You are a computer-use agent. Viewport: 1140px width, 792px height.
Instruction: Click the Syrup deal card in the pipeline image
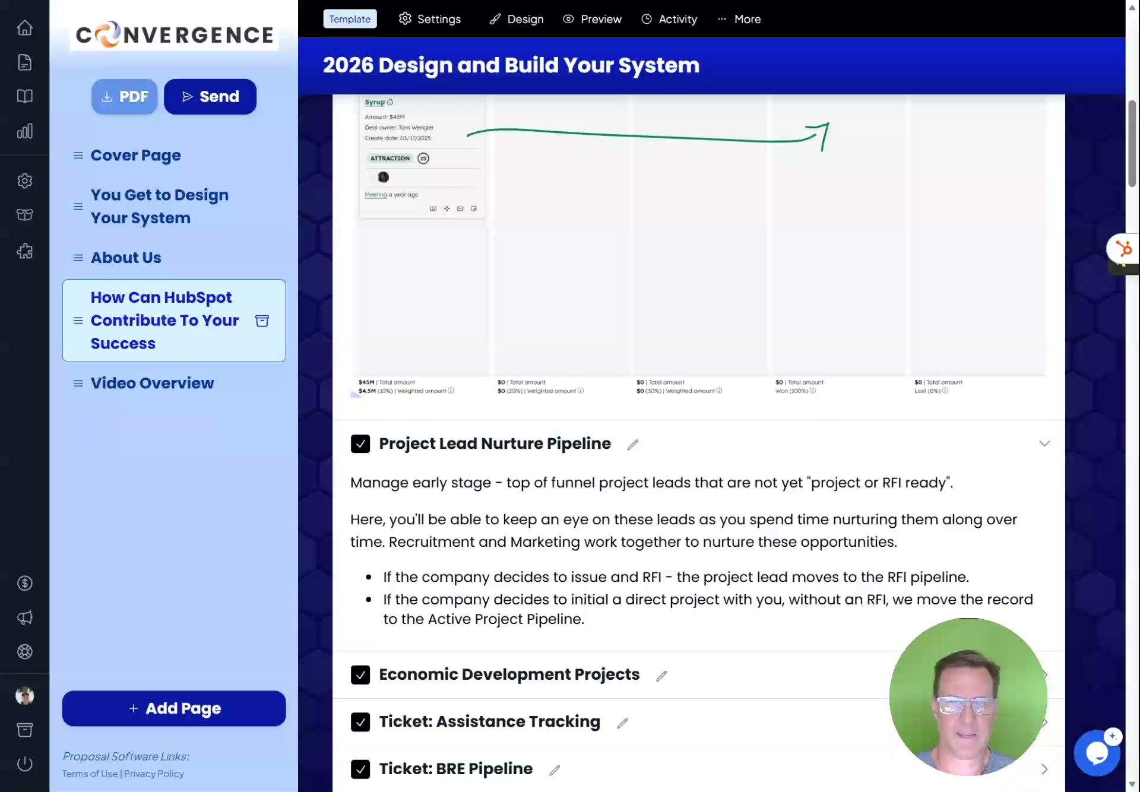[422, 157]
